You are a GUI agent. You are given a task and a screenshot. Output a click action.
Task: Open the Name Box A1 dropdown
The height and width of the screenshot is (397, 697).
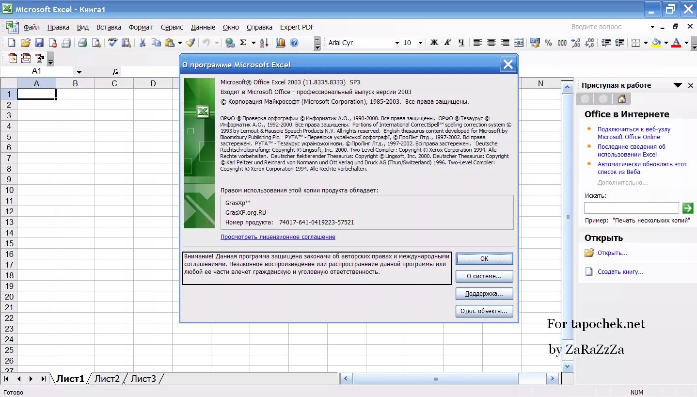[x=79, y=72]
